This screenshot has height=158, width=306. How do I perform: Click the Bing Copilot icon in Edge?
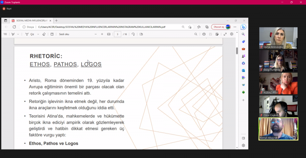click(243, 27)
